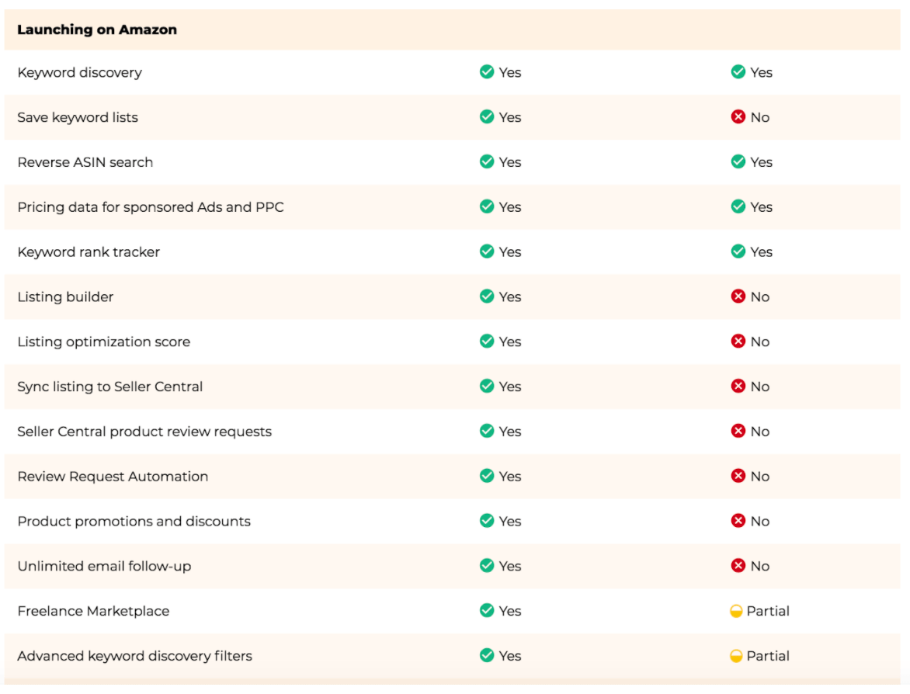
Task: Click red X icon in Save keyword lists row
Action: (738, 116)
